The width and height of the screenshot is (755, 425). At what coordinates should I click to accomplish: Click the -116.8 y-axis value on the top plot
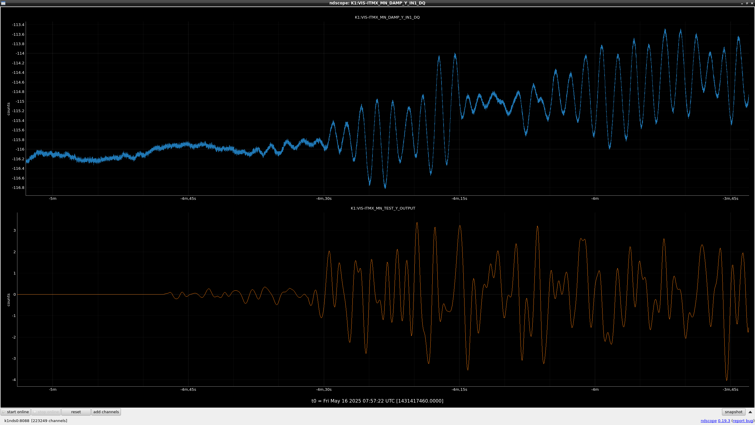18,188
